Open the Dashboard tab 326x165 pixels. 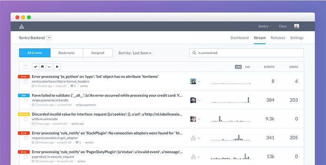tap(239, 38)
